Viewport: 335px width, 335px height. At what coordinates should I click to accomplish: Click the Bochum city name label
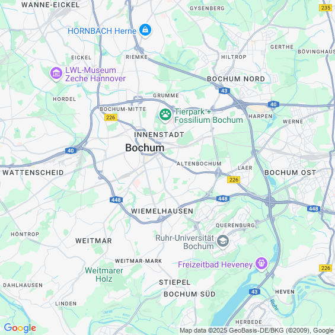[x=145, y=148]
